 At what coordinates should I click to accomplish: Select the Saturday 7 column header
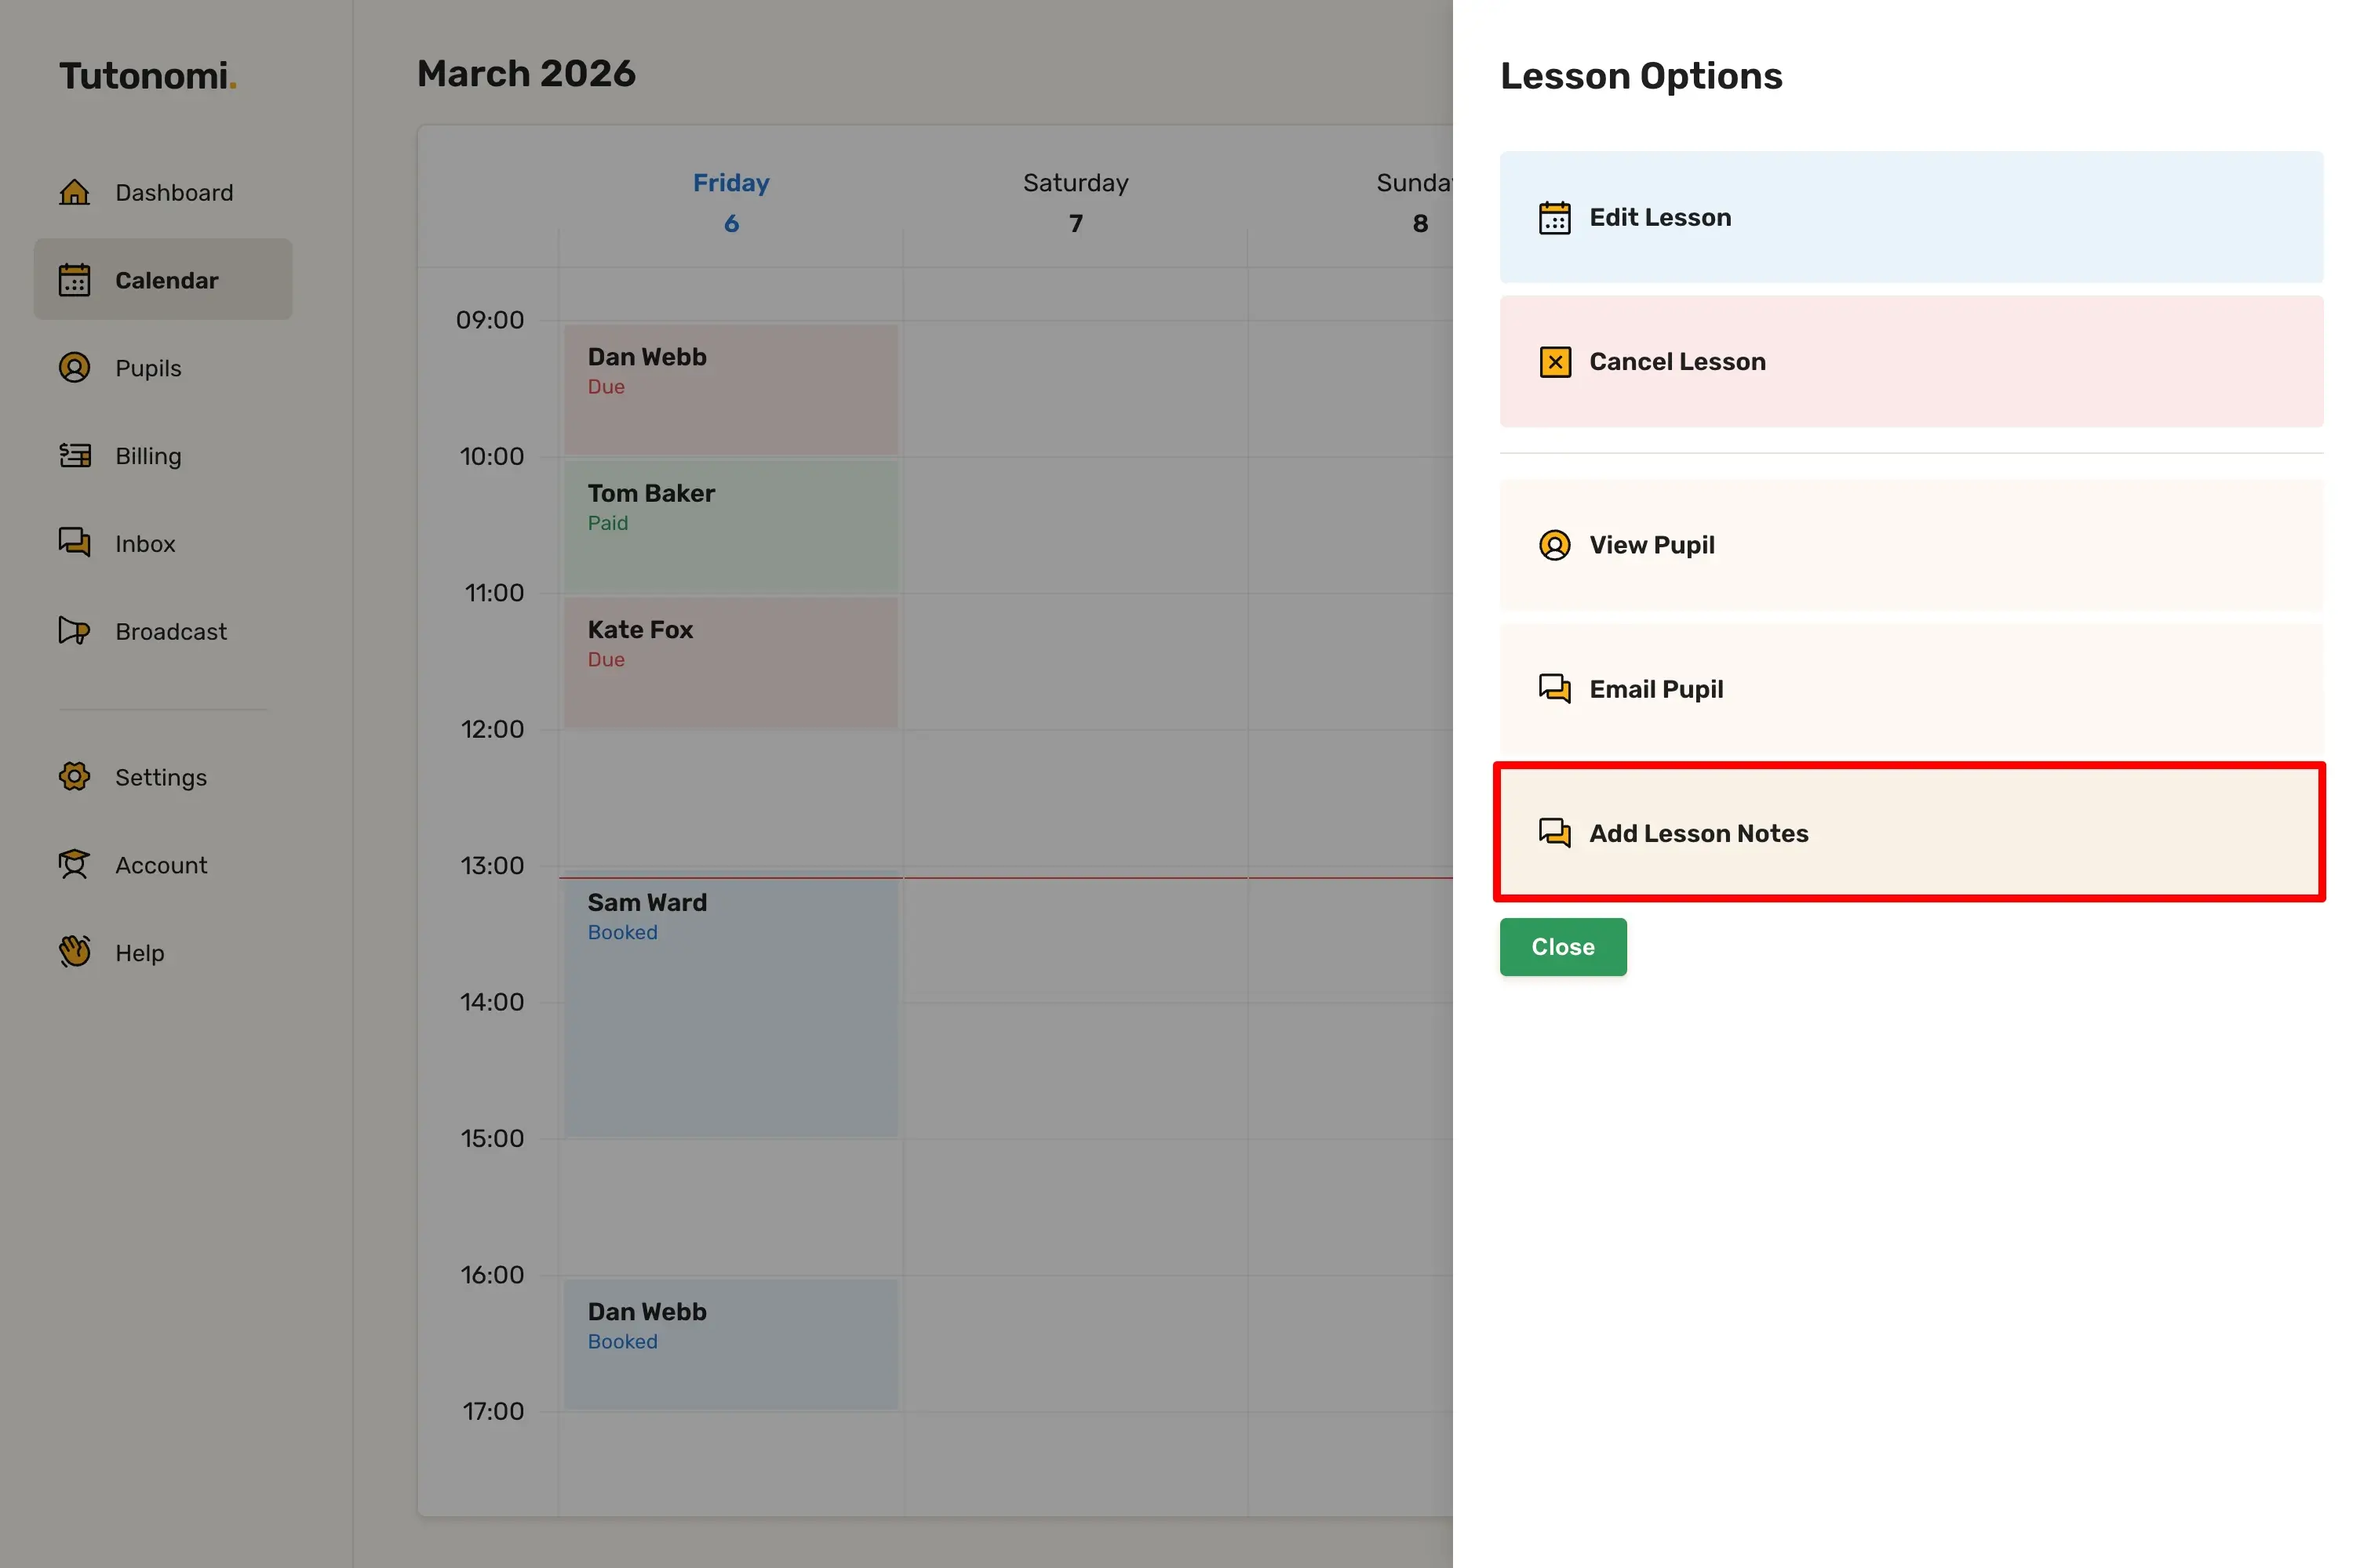[x=1076, y=202]
